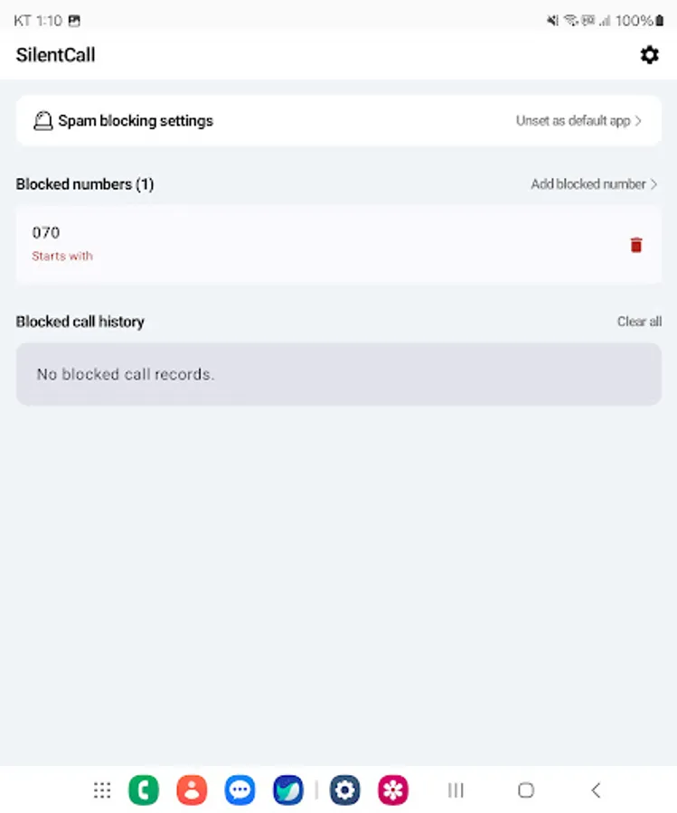
Task: Tap Add blocked number link
Action: [x=589, y=183]
